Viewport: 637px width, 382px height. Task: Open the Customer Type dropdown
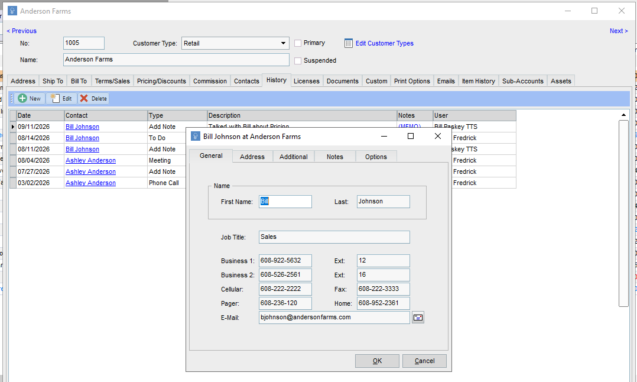235,43
